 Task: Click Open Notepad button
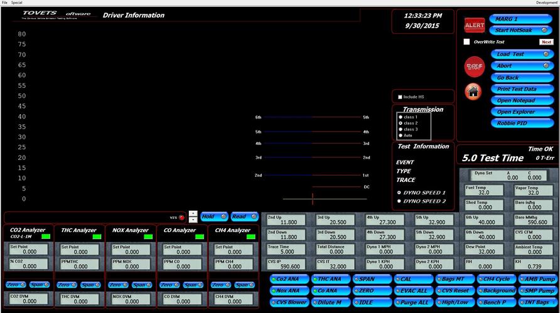[x=522, y=100]
